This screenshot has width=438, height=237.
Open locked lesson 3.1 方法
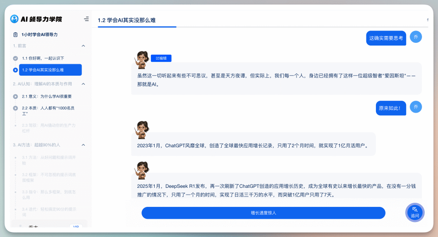pos(49,160)
